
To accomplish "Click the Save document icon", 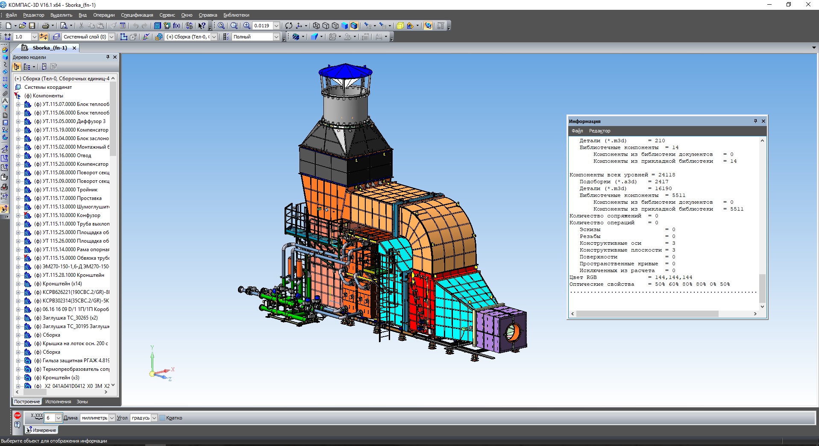I will pos(32,26).
